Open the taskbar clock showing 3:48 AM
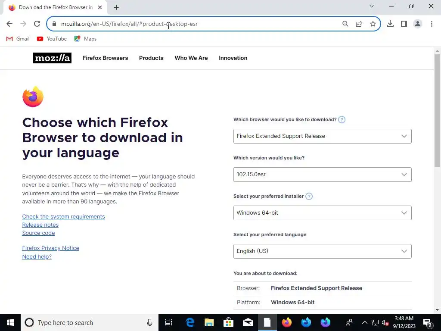 404,322
